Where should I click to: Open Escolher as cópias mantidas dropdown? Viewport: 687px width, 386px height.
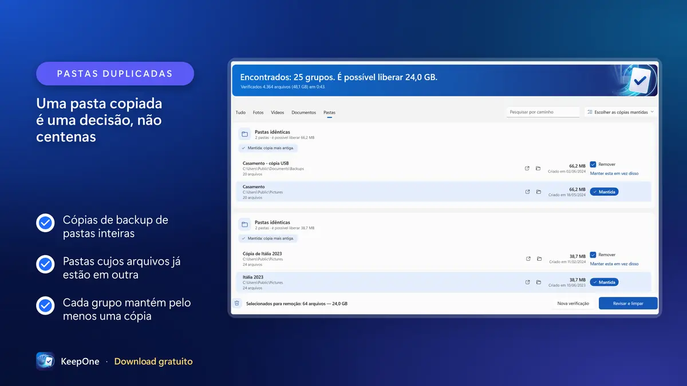click(x=621, y=112)
